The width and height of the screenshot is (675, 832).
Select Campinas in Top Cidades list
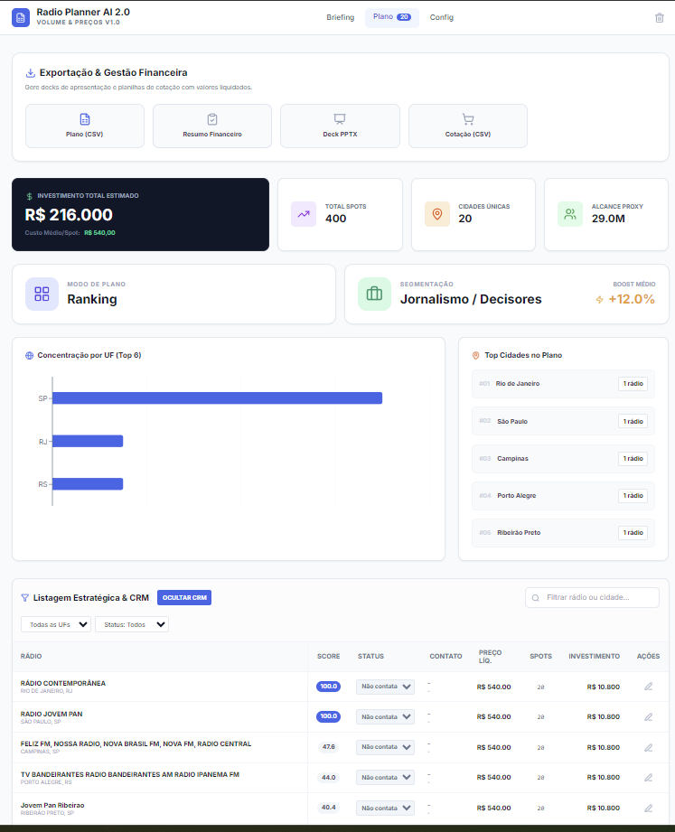(x=563, y=458)
